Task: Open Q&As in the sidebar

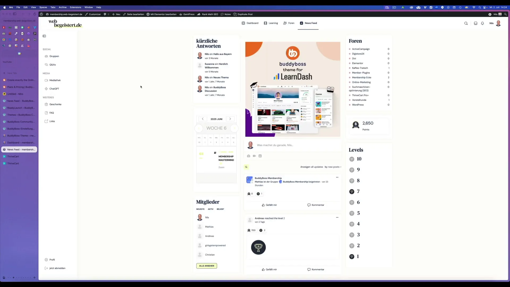Action: click(x=50, y=65)
